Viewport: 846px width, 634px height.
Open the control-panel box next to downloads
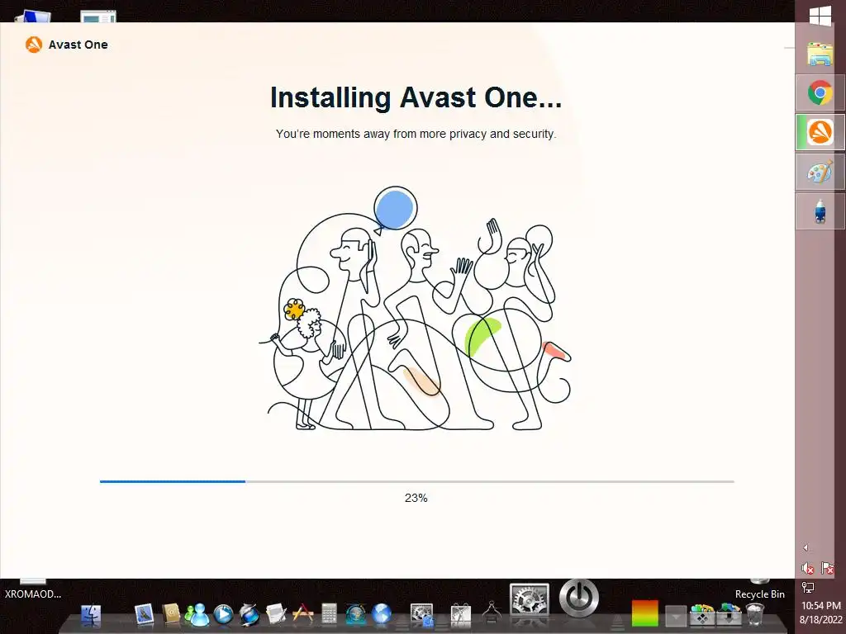click(702, 614)
